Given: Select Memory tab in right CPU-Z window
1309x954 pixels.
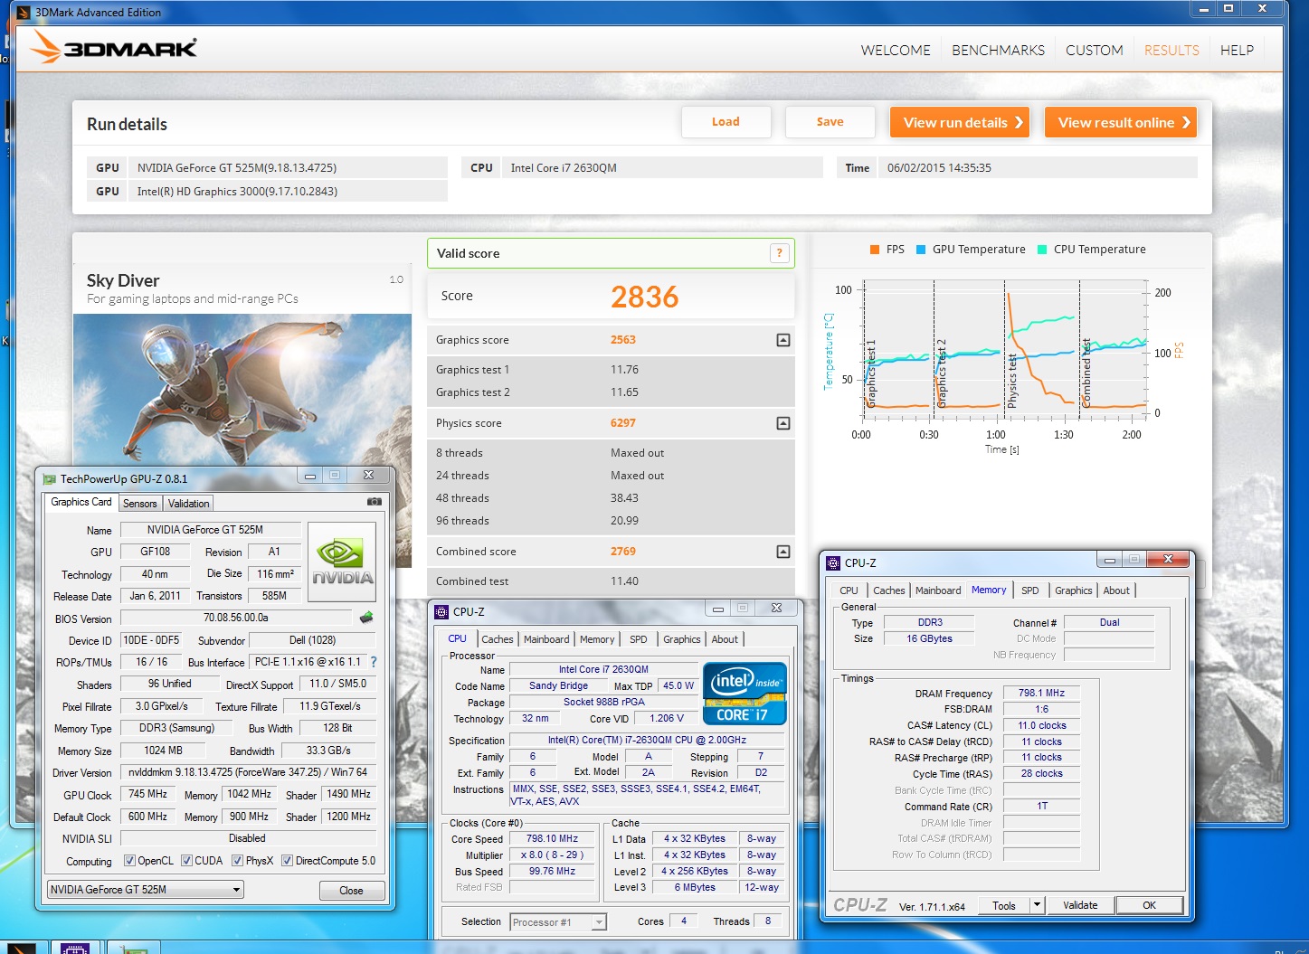Looking at the screenshot, I should (989, 590).
